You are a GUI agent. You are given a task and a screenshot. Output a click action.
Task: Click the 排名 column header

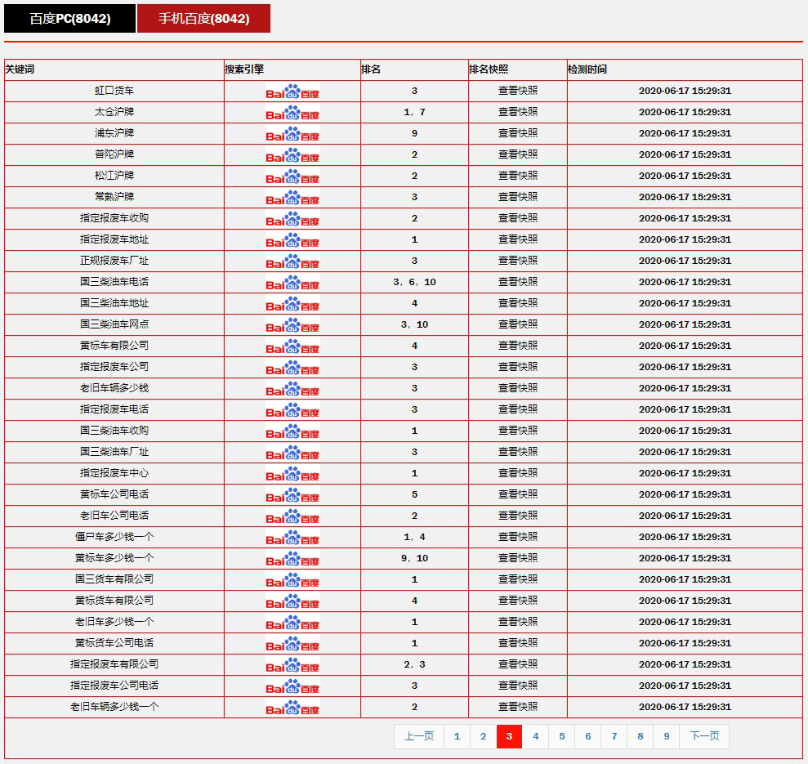(372, 69)
